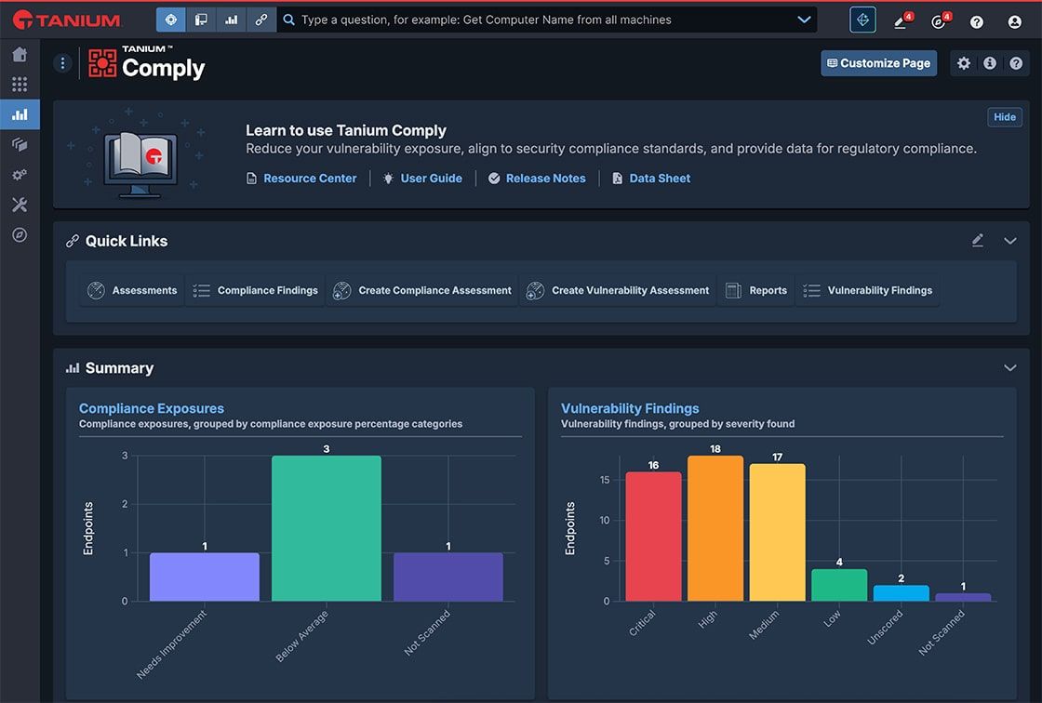Select the blue Unscored bar
The width and height of the screenshot is (1042, 703).
[x=902, y=592]
